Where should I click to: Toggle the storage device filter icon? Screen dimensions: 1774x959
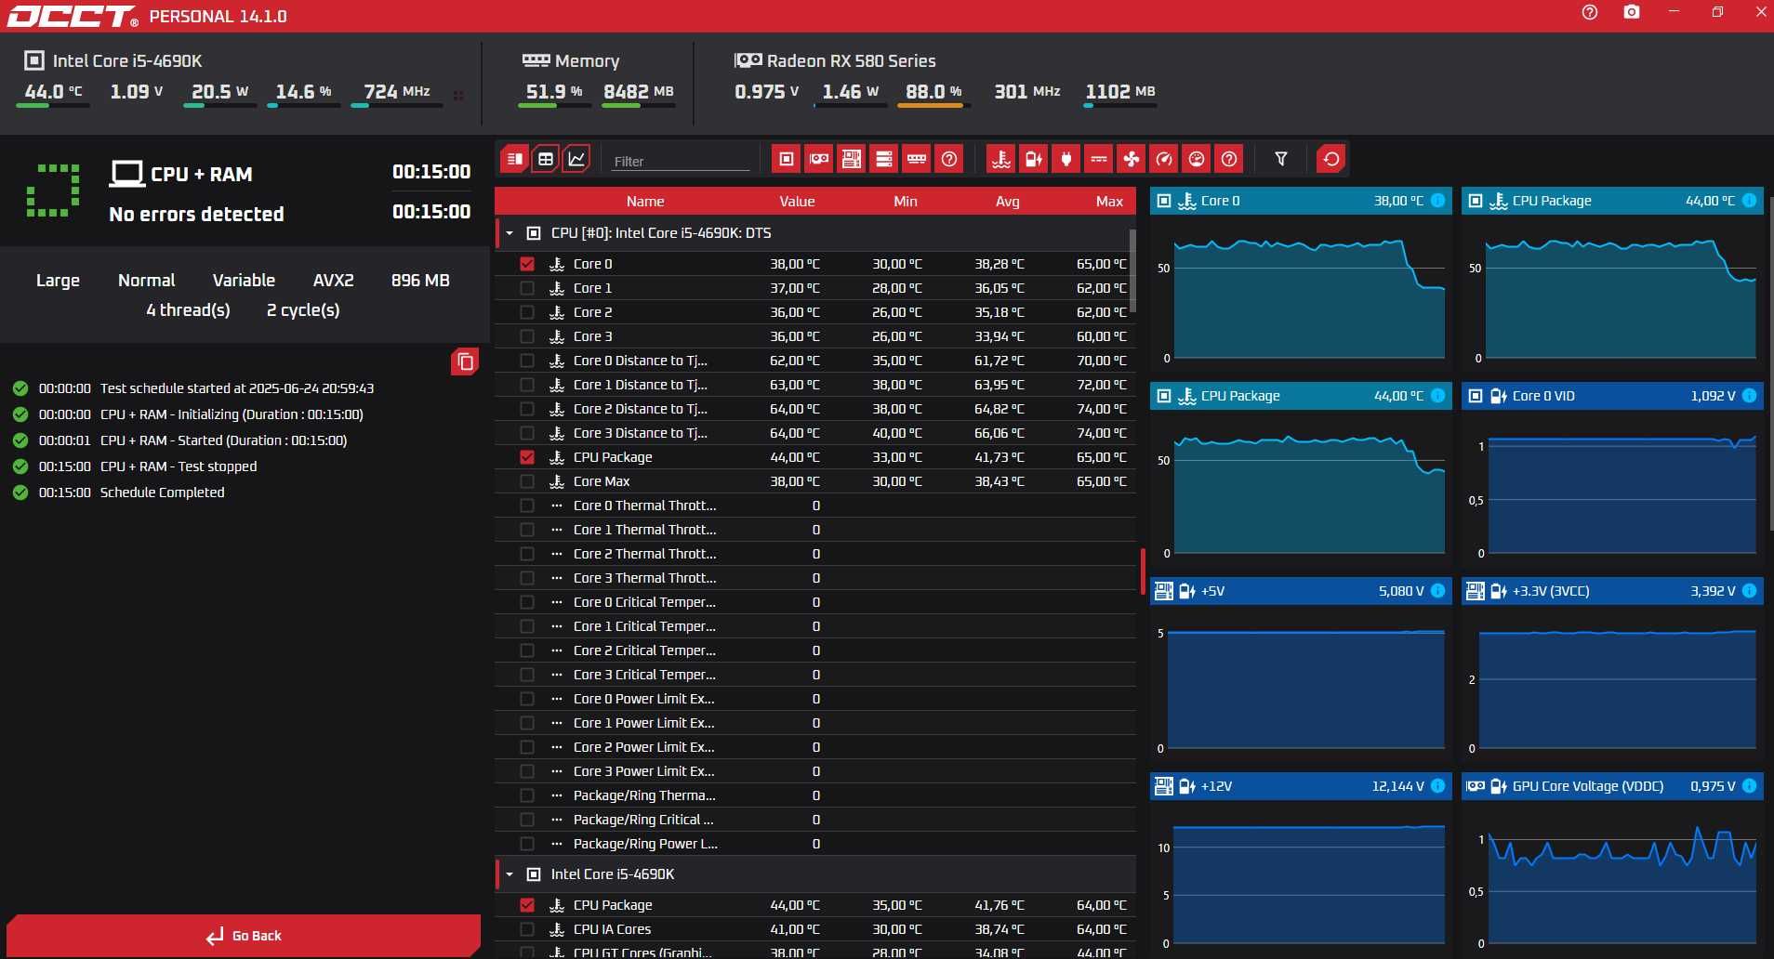pos(884,159)
